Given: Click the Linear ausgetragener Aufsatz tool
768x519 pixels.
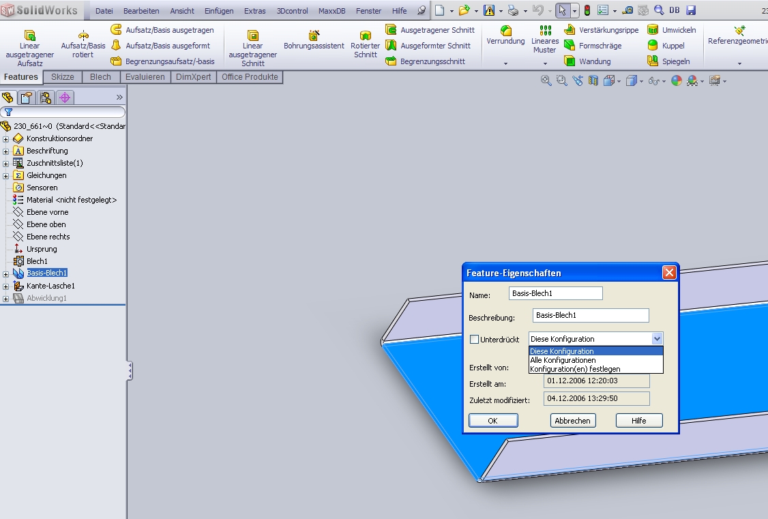Looking at the screenshot, I should (x=30, y=48).
